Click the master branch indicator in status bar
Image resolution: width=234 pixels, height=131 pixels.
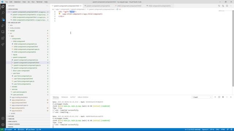9,130
